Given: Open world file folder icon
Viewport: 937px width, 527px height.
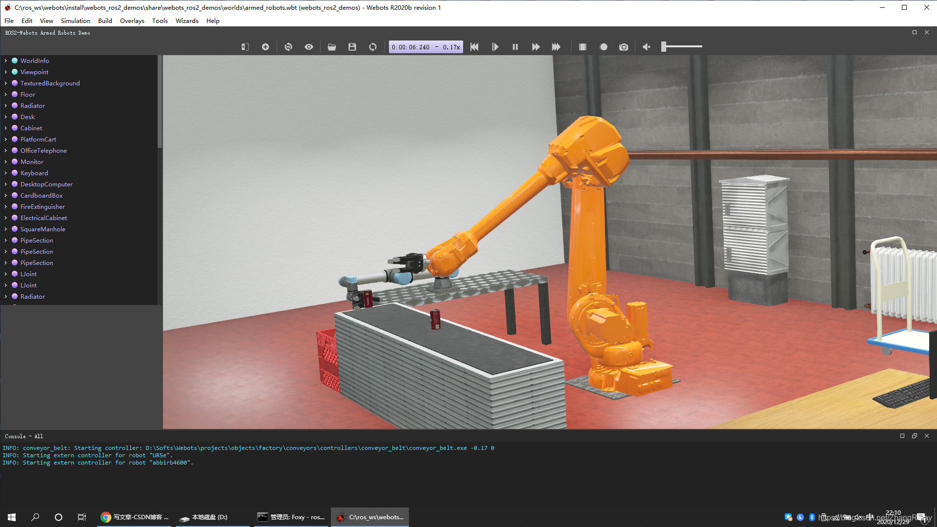Looking at the screenshot, I should (x=332, y=47).
